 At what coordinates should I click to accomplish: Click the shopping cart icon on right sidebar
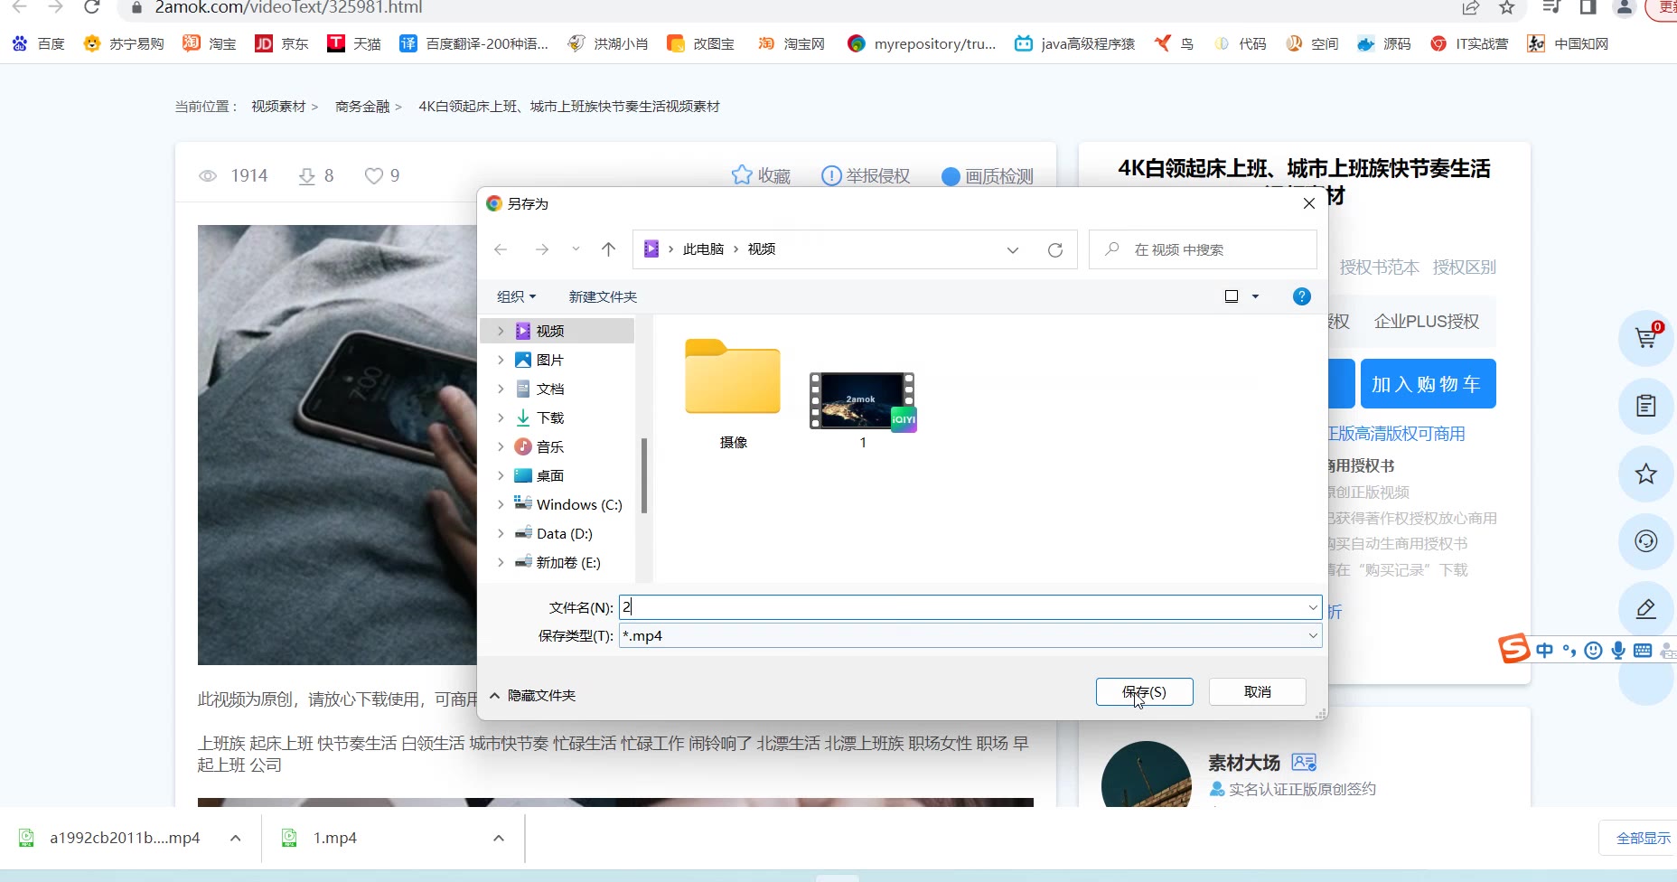click(x=1645, y=339)
